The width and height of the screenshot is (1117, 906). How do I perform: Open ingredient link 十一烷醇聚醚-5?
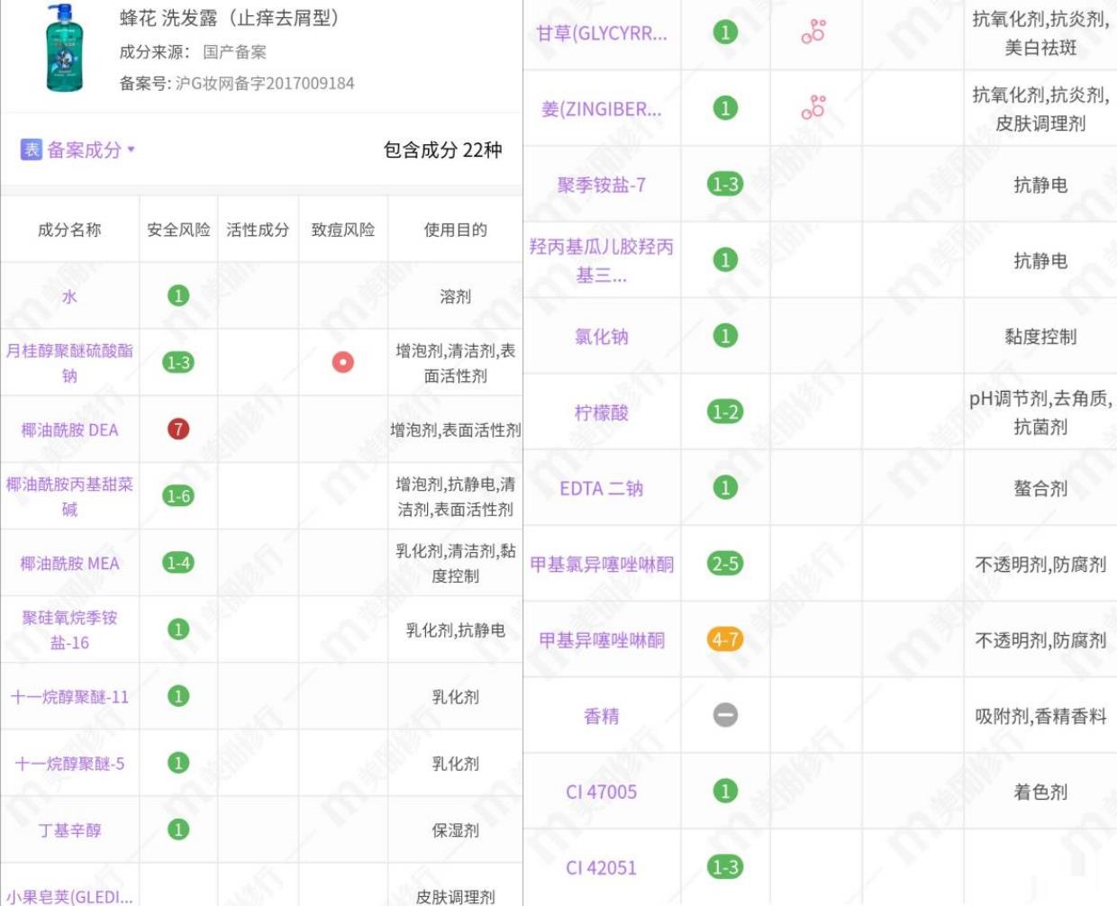(x=69, y=764)
